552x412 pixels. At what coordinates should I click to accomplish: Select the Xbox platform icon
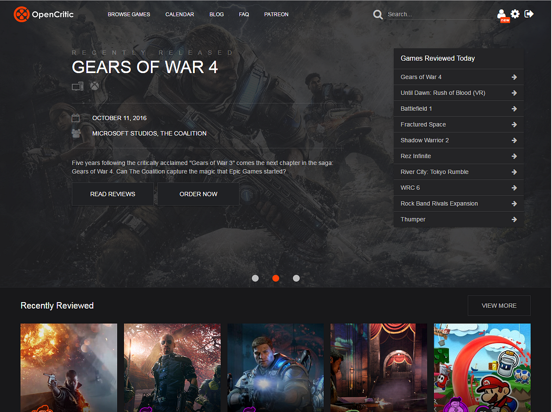[x=94, y=86]
